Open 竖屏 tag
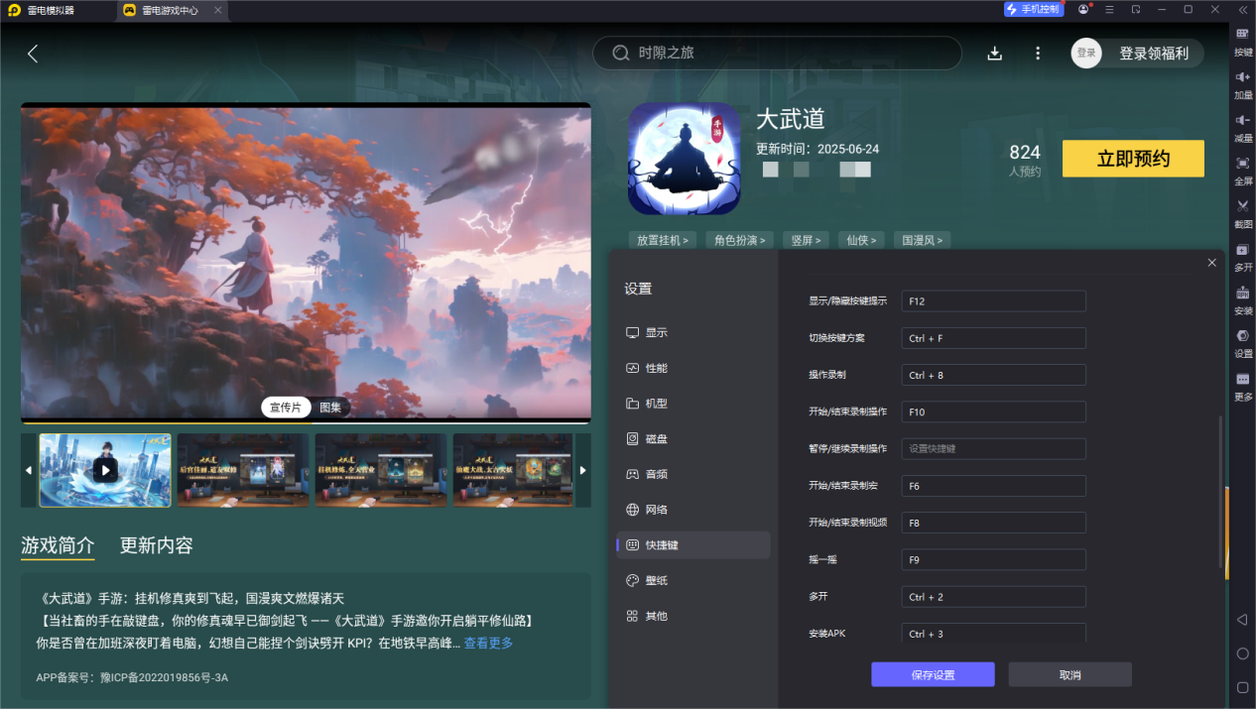Screen dimensions: 1256x709 806,240
